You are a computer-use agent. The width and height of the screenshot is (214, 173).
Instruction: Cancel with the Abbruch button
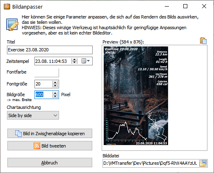[x=50, y=163]
